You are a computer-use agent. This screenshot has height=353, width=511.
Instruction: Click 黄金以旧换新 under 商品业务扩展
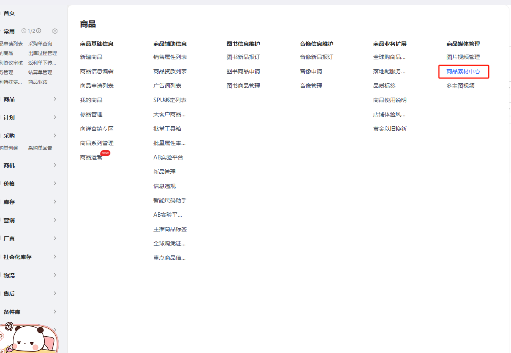point(390,129)
